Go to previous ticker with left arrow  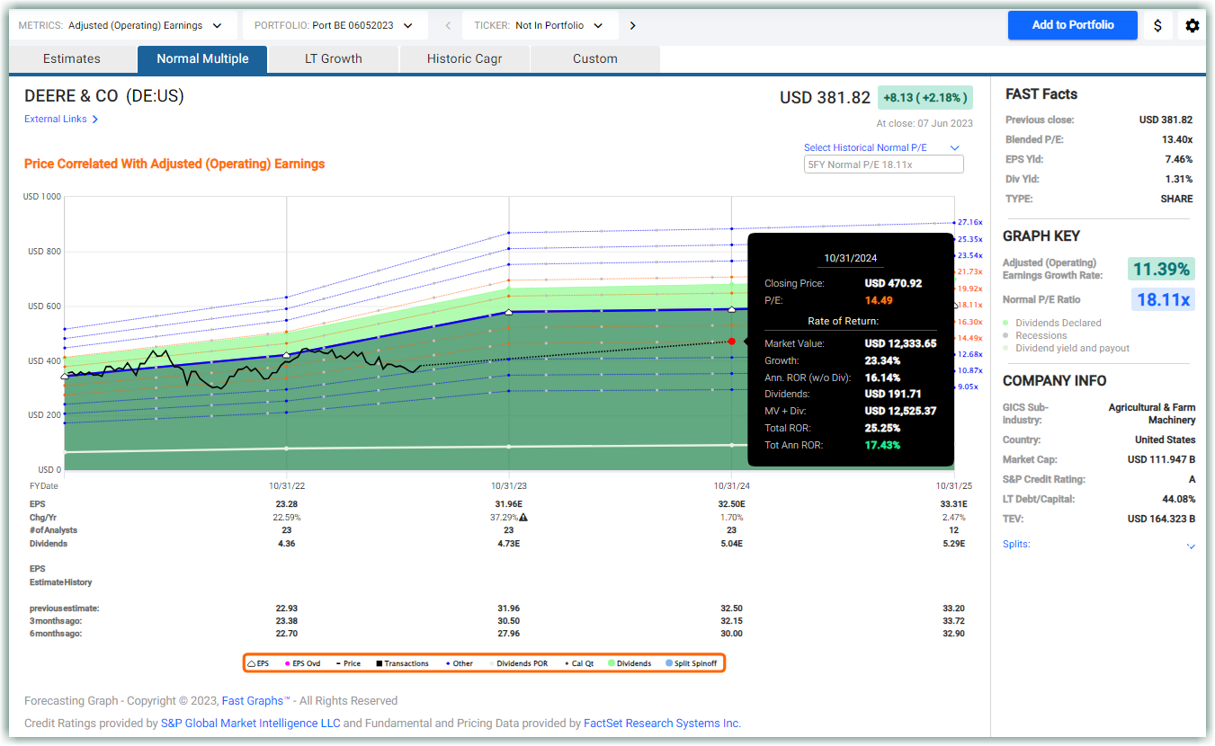click(x=449, y=26)
